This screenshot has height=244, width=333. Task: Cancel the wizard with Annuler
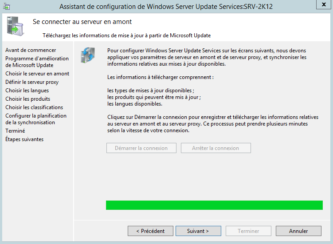298,231
